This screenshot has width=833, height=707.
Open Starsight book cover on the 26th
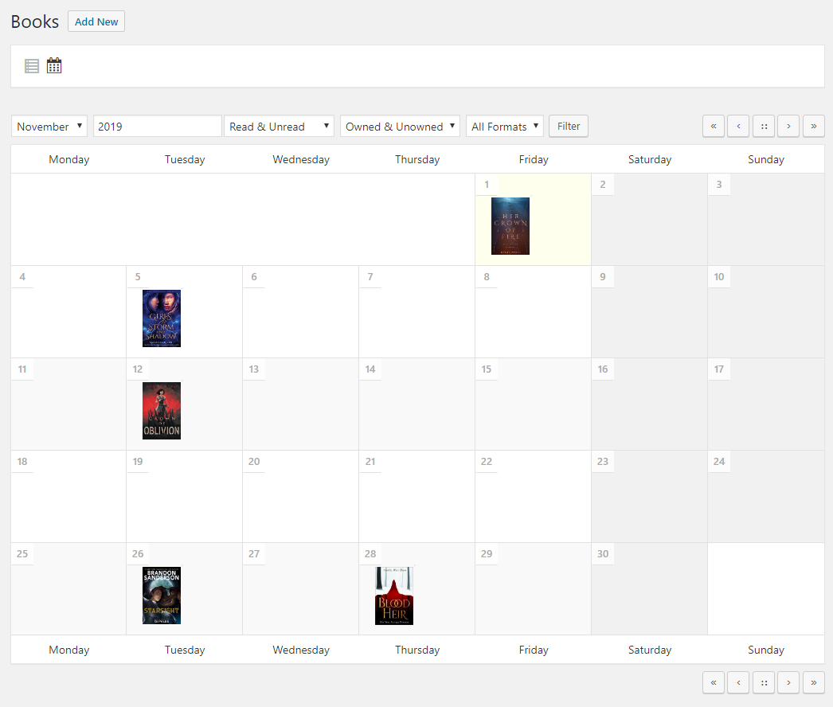pyautogui.click(x=162, y=596)
